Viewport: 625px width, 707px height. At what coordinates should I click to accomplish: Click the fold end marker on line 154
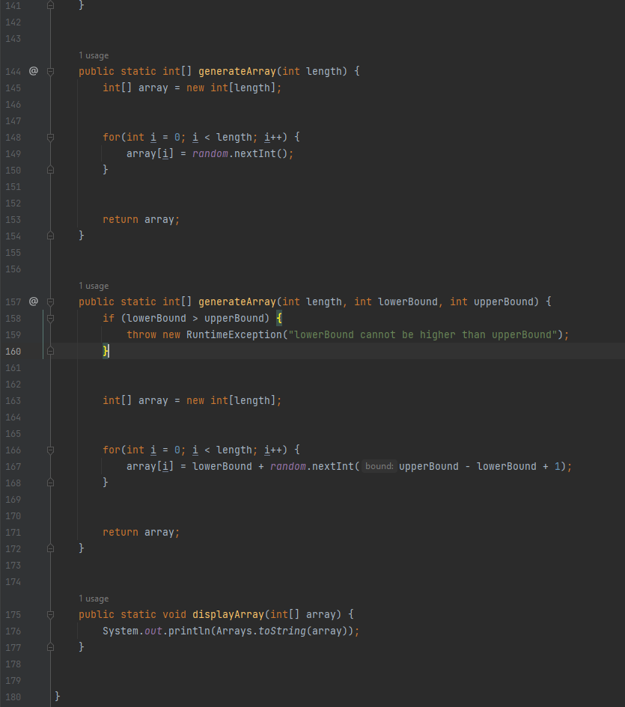[x=51, y=236]
